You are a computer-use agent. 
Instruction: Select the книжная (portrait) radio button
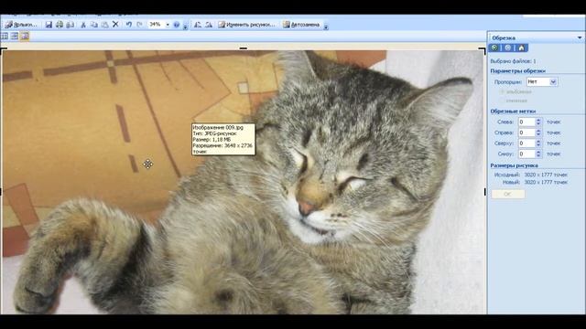click(503, 101)
